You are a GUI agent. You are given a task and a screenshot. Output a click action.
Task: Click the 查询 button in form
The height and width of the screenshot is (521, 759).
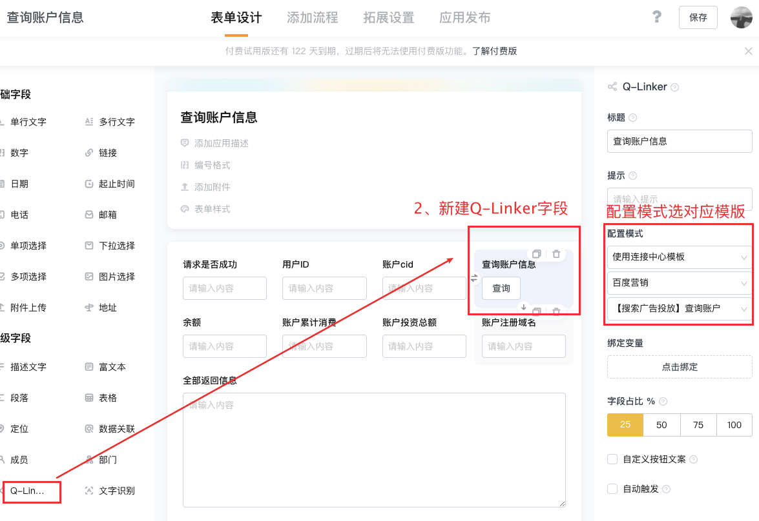pyautogui.click(x=501, y=288)
